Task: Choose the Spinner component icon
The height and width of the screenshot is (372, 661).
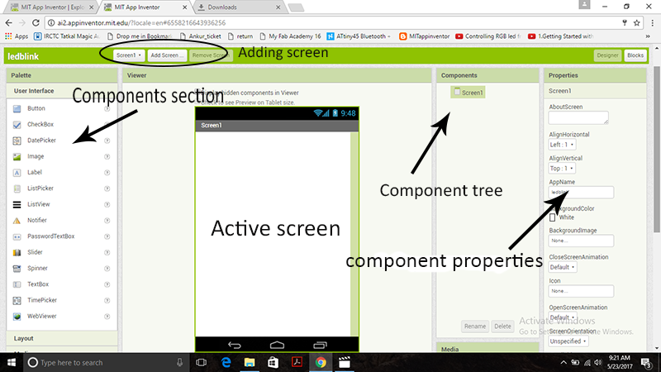Action: (x=17, y=269)
